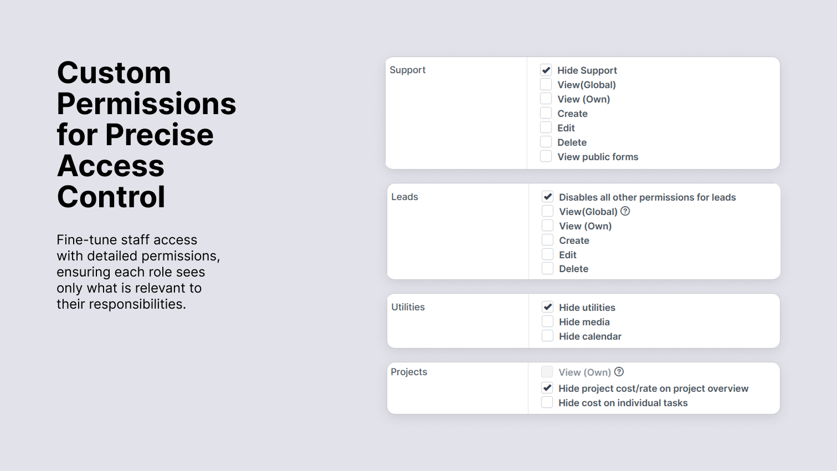The height and width of the screenshot is (471, 837).
Task: Uncheck Hide Support permission
Action: tap(546, 70)
